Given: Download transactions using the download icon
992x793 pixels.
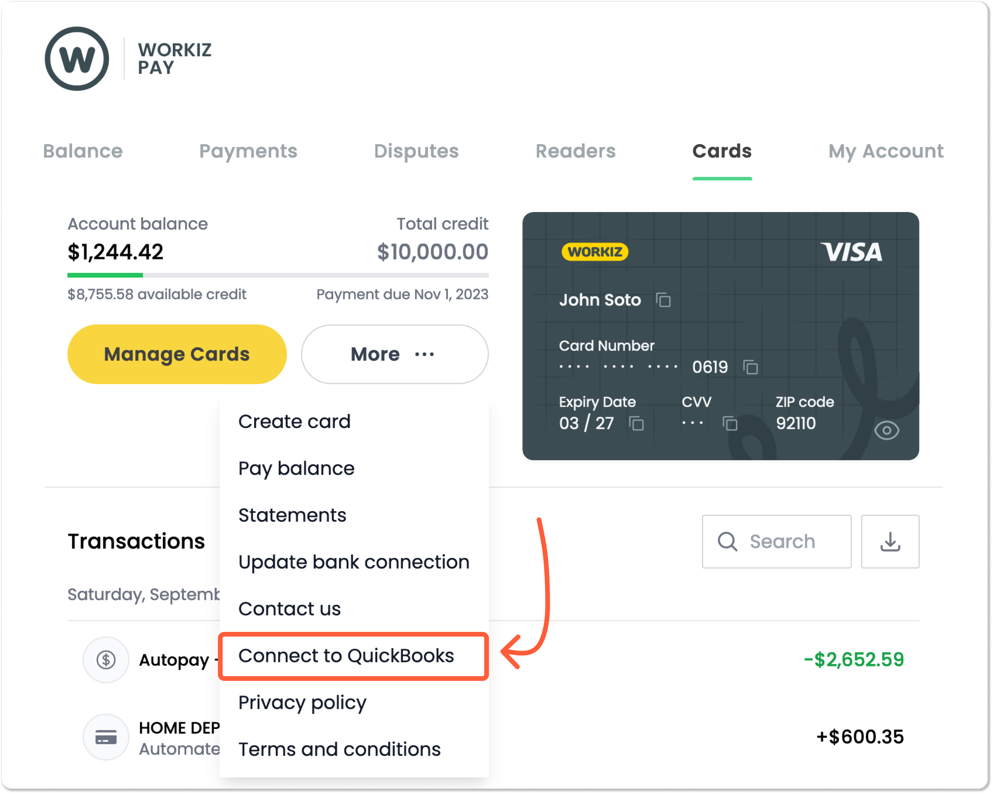Looking at the screenshot, I should tap(890, 542).
